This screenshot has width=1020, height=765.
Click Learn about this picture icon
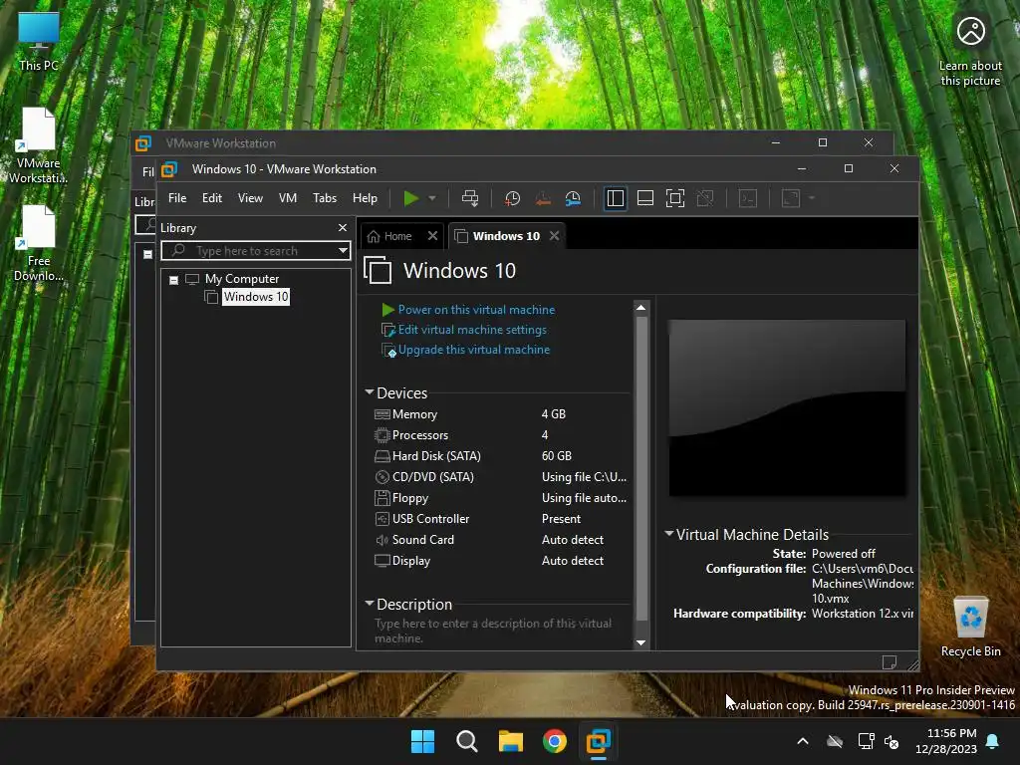point(970,51)
